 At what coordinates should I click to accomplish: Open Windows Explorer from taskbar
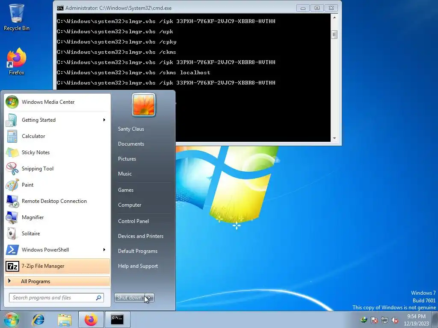point(65,319)
